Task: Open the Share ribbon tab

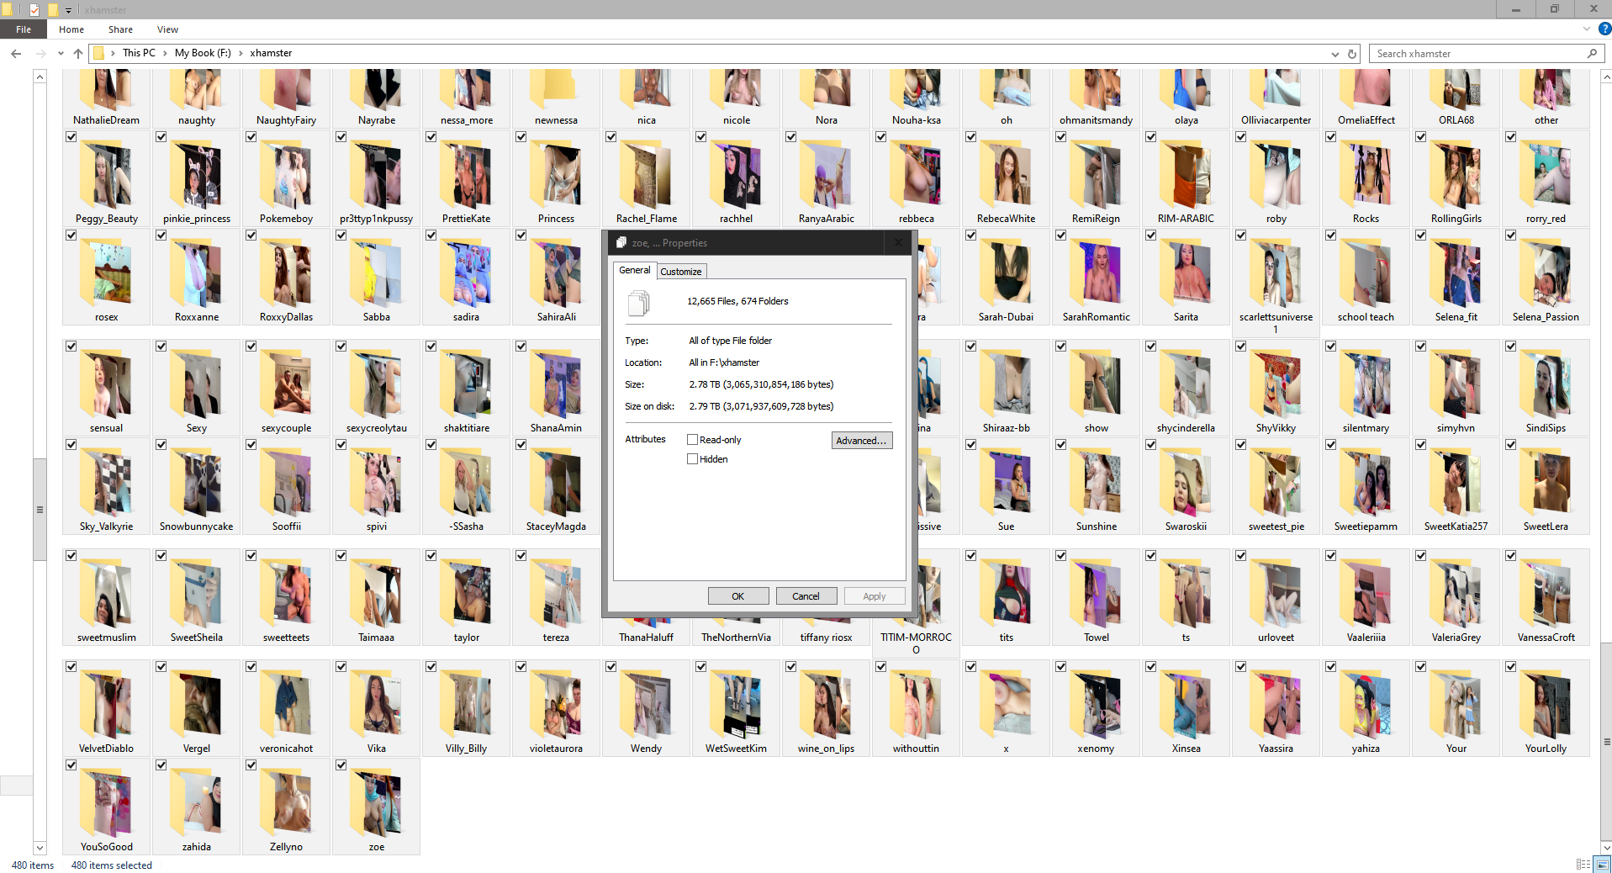Action: (120, 29)
